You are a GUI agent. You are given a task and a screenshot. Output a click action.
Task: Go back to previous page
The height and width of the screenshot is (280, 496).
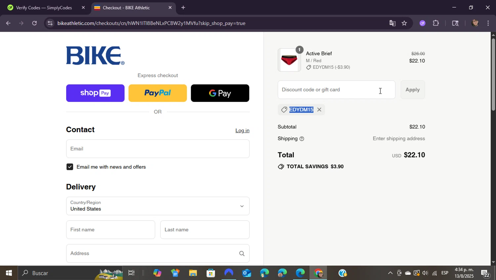pyautogui.click(x=8, y=23)
